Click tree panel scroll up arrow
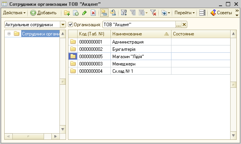 coord(63,34)
